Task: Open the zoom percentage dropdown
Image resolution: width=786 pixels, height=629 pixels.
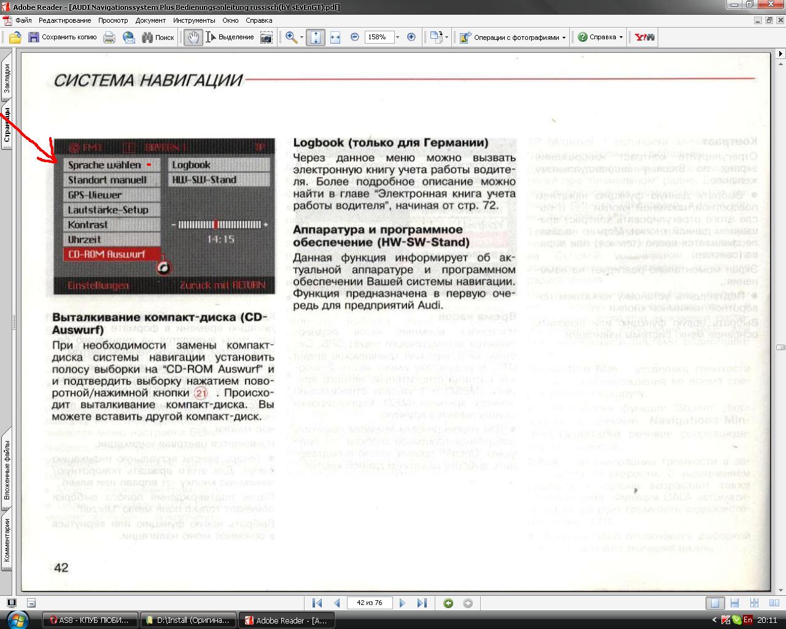Action: tap(397, 37)
